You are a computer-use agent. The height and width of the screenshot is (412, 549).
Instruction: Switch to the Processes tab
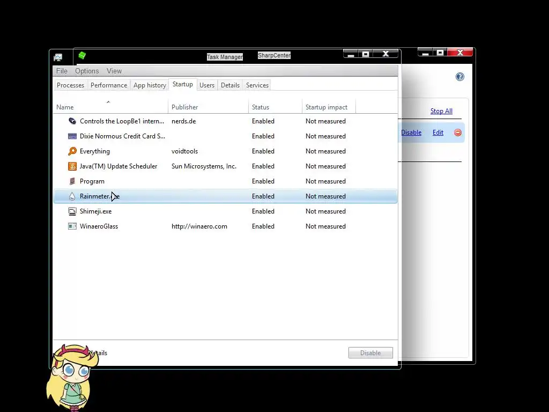point(70,85)
